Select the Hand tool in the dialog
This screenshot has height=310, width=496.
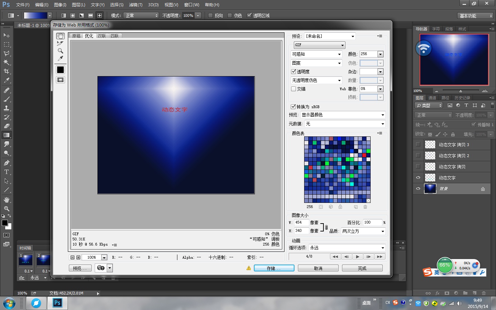[x=60, y=36]
